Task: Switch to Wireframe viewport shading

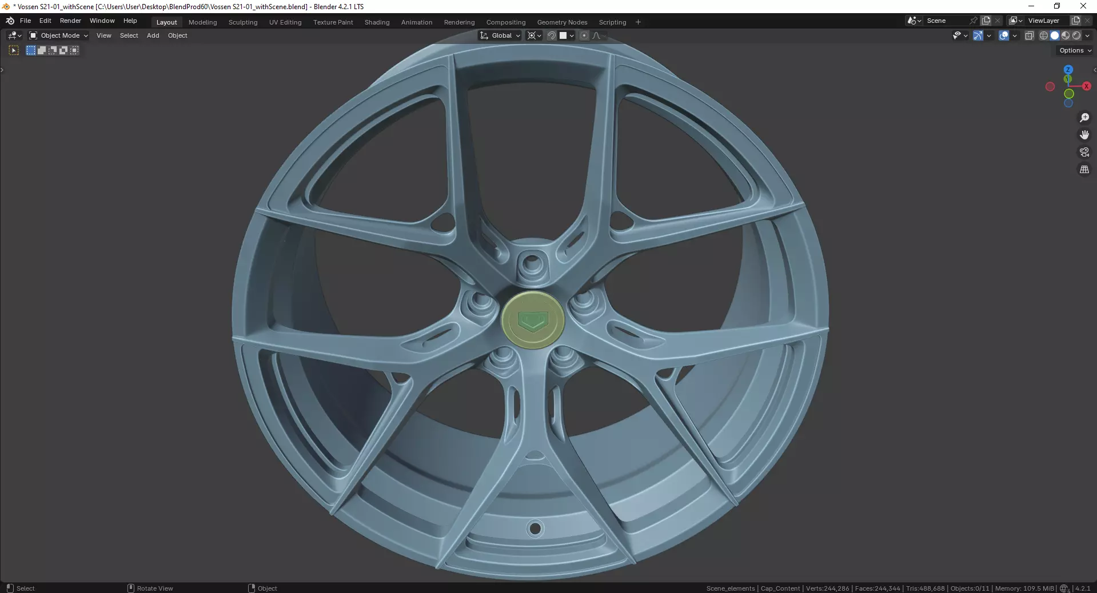Action: click(1044, 35)
